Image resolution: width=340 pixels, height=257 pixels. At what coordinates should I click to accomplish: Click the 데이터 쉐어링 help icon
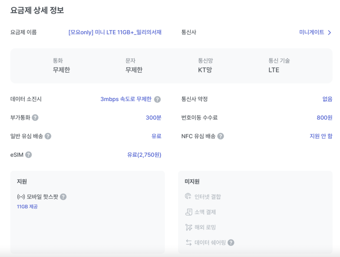tap(231, 242)
